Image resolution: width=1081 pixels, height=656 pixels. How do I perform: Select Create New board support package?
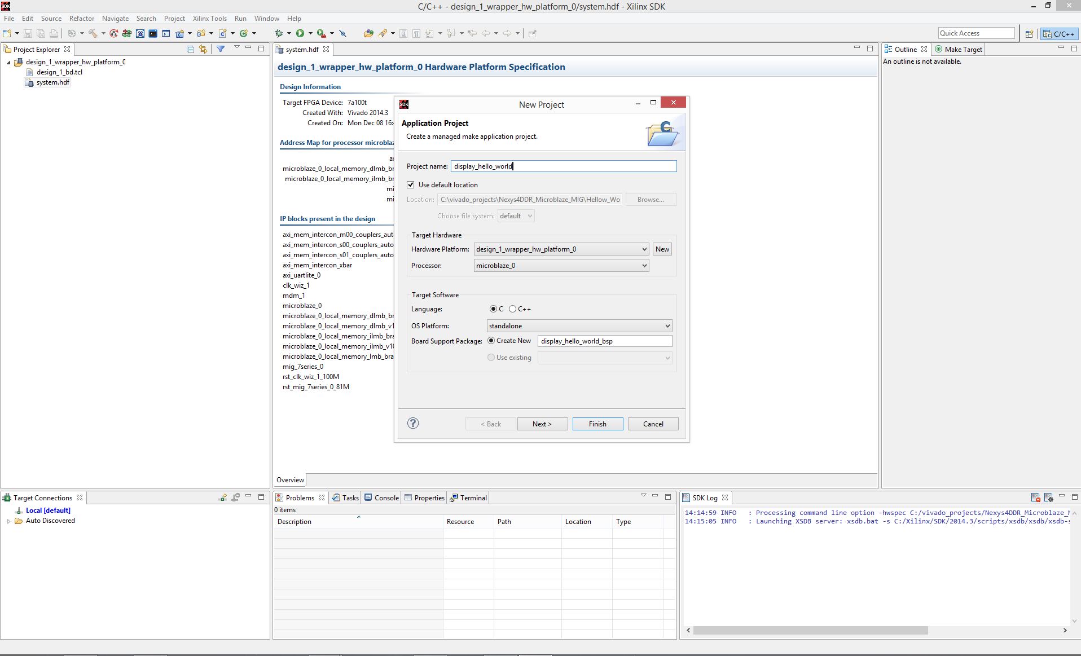click(491, 341)
